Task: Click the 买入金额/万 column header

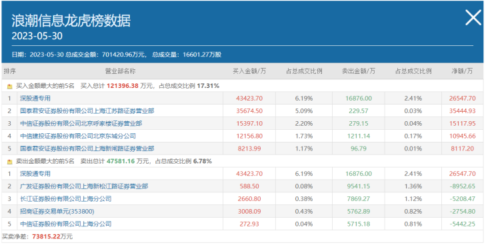Action: coord(249,71)
